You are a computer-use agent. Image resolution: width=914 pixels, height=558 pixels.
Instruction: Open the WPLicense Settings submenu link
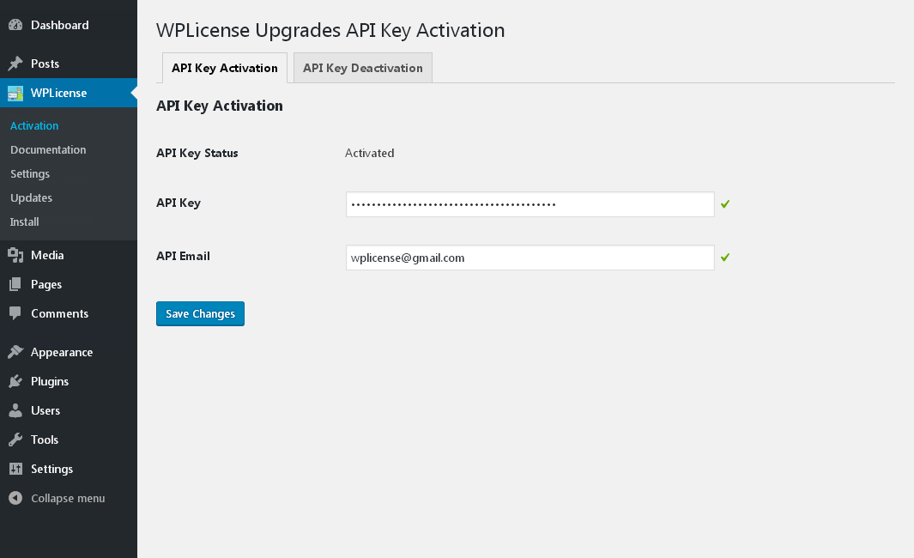pos(30,173)
